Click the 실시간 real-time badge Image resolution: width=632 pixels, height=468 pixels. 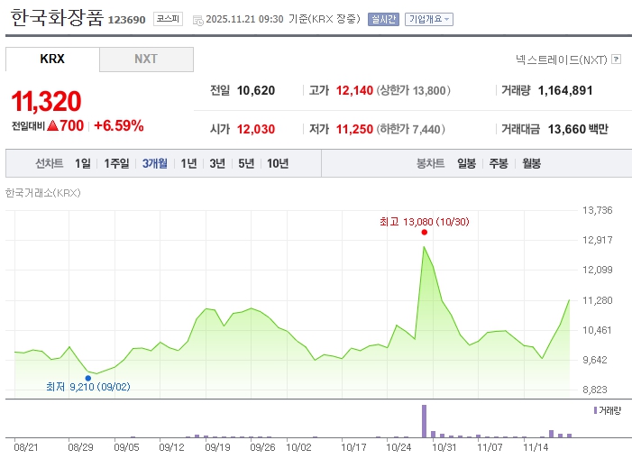point(383,19)
